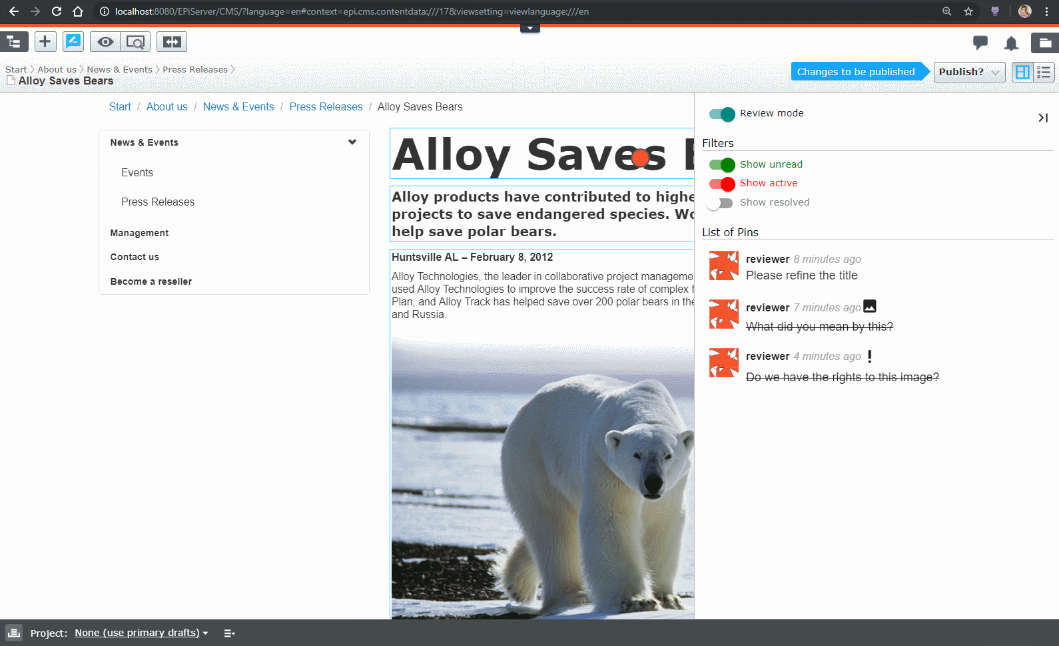Click the project overview icon in bottom bar
Image resolution: width=1059 pixels, height=646 pixels.
[x=14, y=633]
